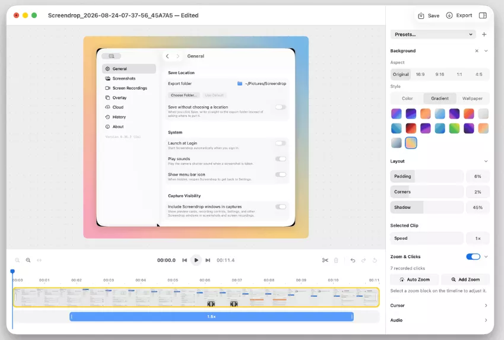This screenshot has width=504, height=340.
Task: Open About in preview sidebar
Action: point(129,126)
